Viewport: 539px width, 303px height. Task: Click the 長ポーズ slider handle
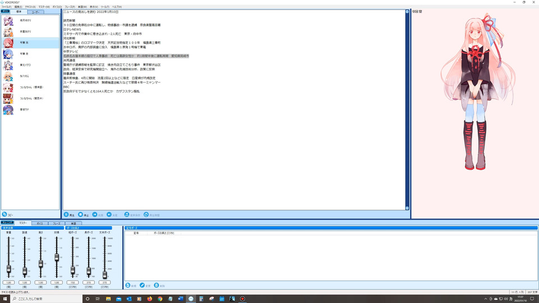[x=89, y=271]
